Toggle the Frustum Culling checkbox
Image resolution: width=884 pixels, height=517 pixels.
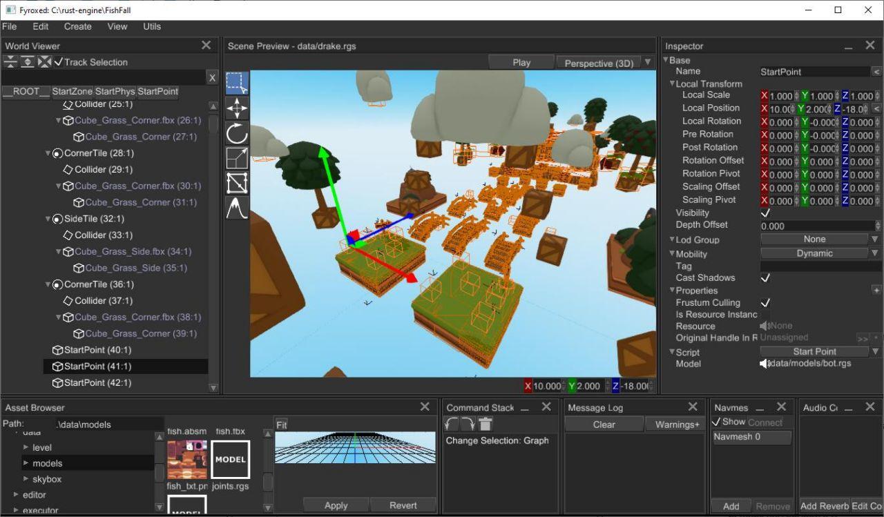765,302
